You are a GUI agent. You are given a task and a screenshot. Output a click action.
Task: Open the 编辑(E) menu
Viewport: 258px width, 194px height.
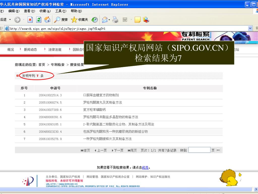point(14,11)
